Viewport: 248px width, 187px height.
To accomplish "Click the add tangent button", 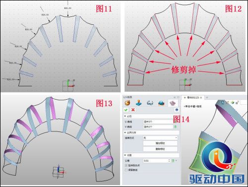I will 160,143.
